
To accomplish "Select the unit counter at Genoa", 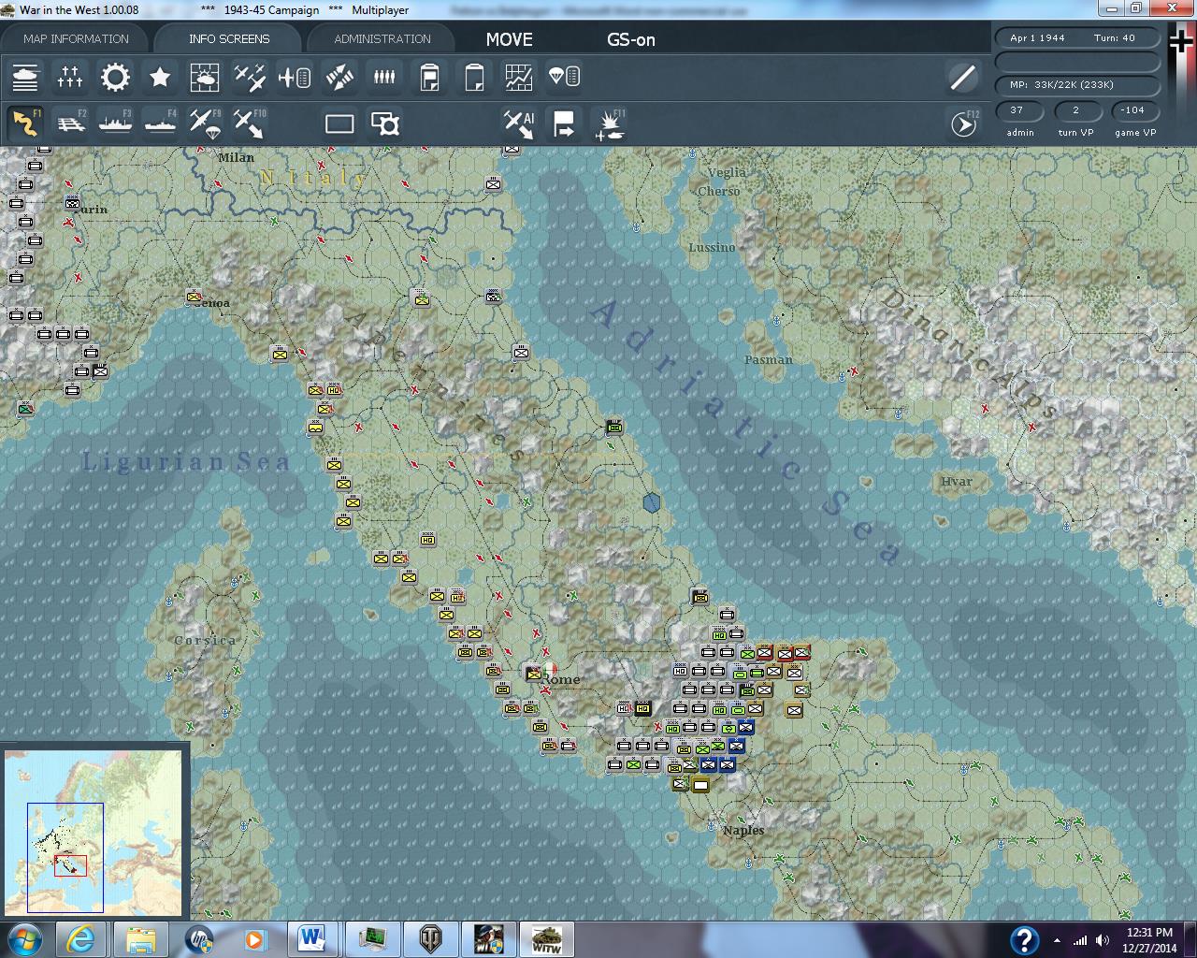I will [x=194, y=297].
